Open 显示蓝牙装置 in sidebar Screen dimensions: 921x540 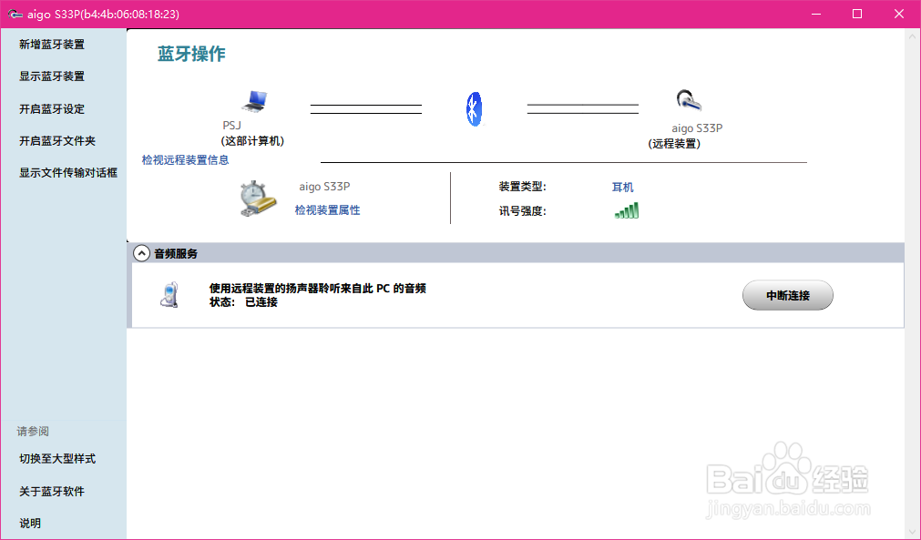click(52, 76)
